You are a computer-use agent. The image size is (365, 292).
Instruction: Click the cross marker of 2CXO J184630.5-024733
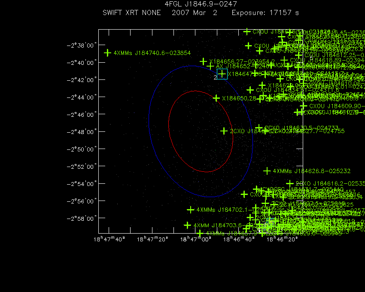(259, 128)
